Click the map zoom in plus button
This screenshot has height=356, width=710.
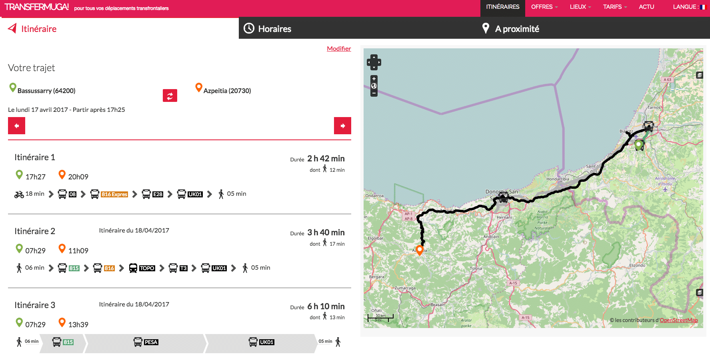(374, 79)
